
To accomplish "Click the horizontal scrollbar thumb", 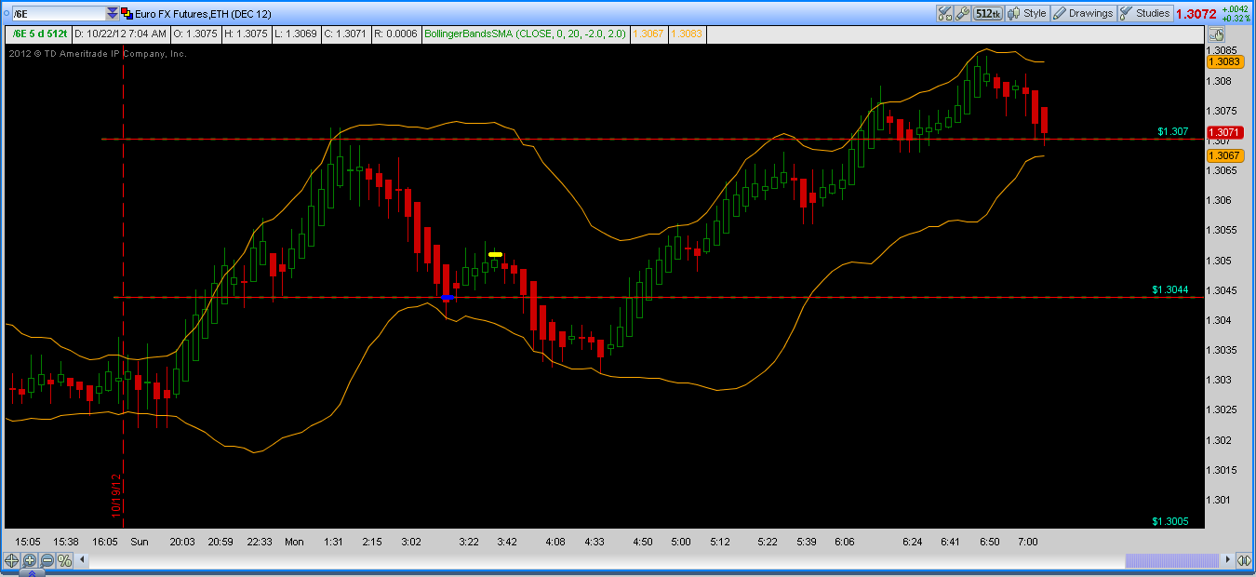I will click(x=1171, y=560).
